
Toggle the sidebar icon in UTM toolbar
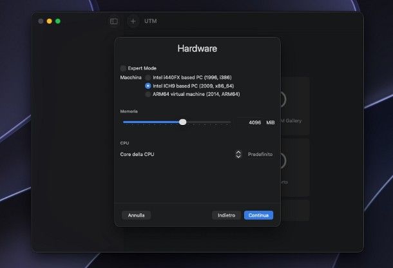click(114, 21)
